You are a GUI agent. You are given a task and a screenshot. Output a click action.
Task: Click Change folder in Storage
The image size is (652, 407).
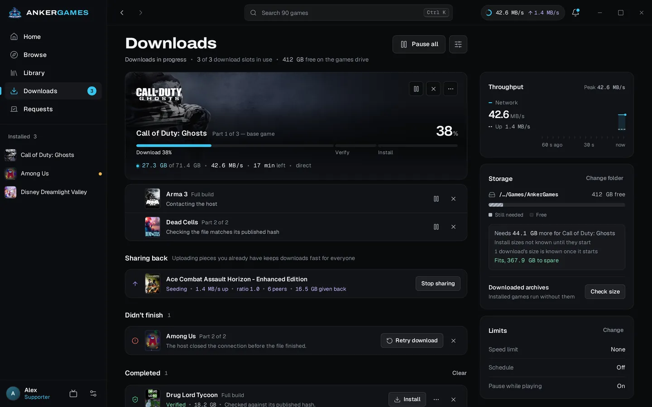604,178
